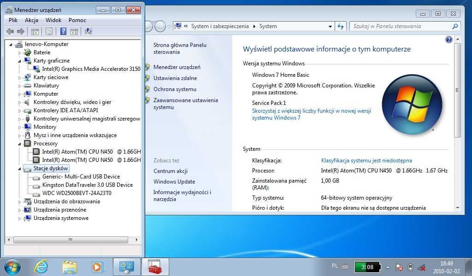Open the Pomoc menu
Screen dimensions: 472x276
point(77,20)
